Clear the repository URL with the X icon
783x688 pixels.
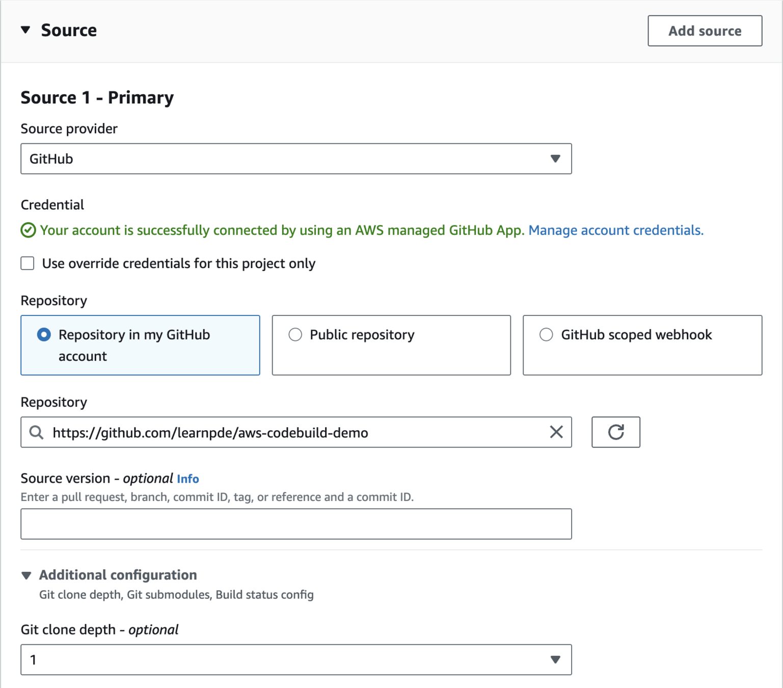pyautogui.click(x=556, y=432)
